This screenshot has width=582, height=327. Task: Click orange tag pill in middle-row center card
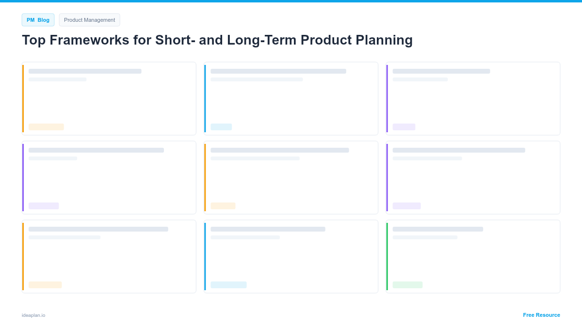pyautogui.click(x=223, y=206)
